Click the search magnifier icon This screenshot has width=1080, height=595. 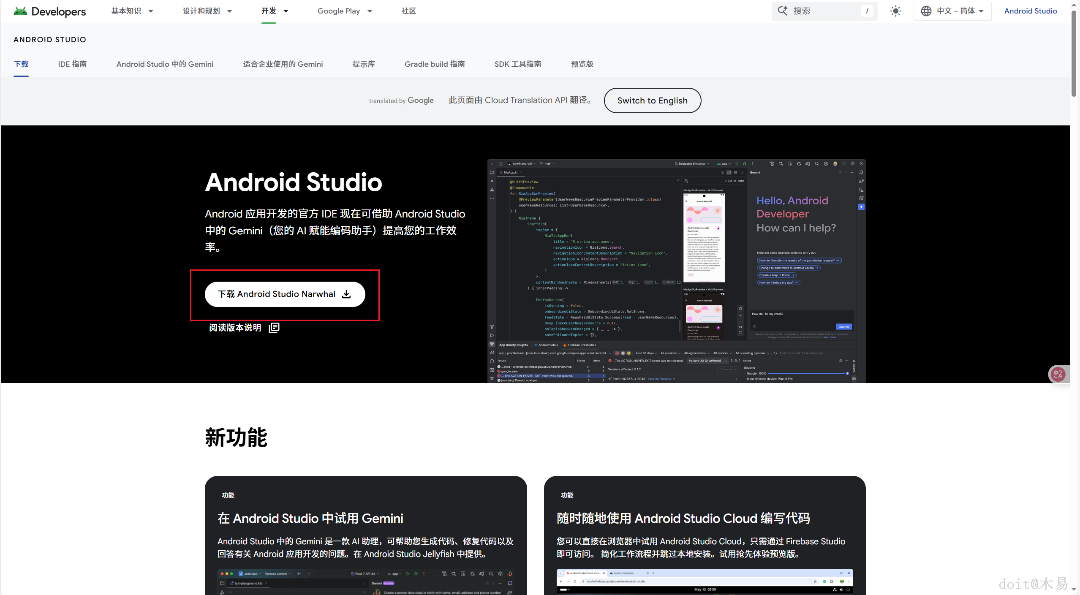click(783, 11)
